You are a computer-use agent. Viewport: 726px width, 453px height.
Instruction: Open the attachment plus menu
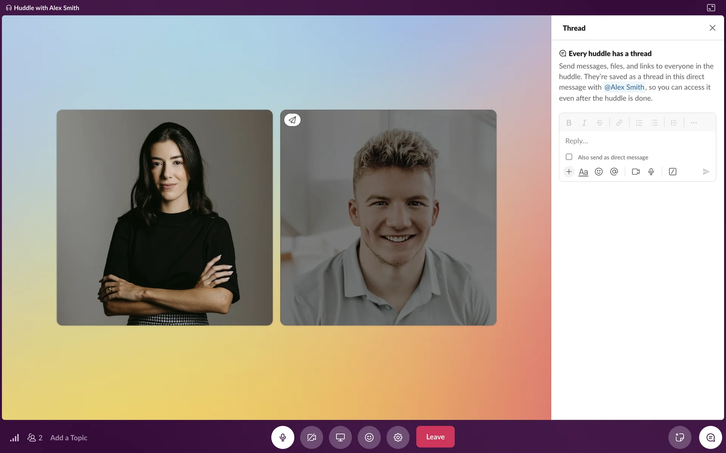[x=569, y=172]
